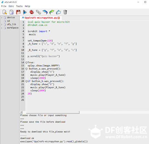Select the workSpace folder in tree

point(13,28)
